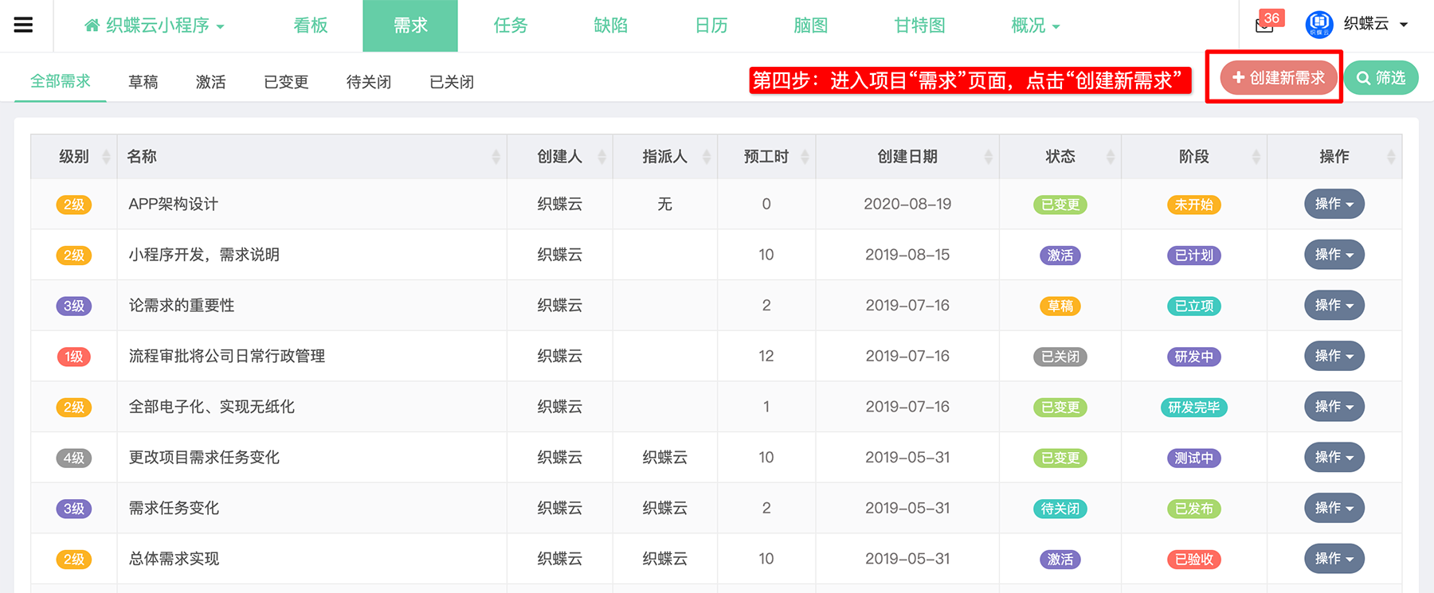Sort table by 级别 column arrows
The width and height of the screenshot is (1434, 593).
(x=106, y=157)
